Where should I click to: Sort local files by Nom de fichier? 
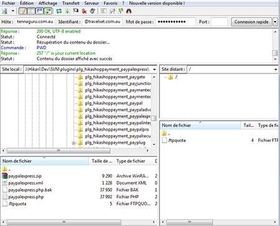pos(45,161)
